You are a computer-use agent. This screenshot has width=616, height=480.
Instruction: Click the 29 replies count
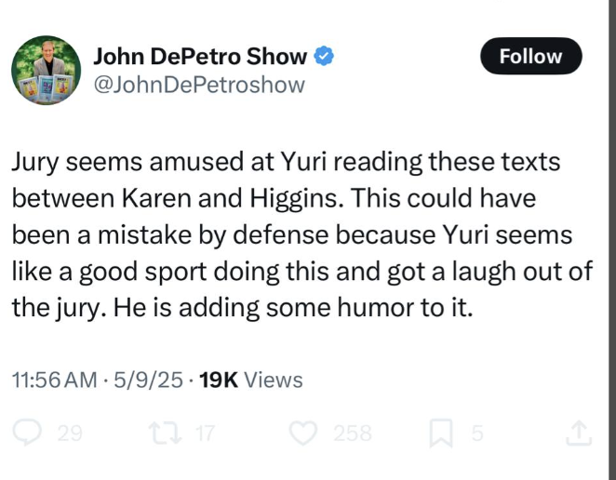(x=69, y=432)
